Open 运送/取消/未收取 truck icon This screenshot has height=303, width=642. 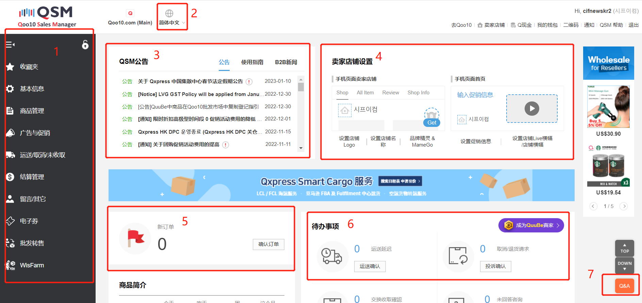click(10, 155)
